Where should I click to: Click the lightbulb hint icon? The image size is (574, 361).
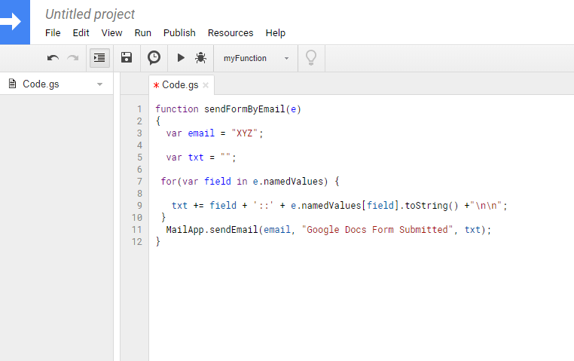pyautogui.click(x=310, y=58)
